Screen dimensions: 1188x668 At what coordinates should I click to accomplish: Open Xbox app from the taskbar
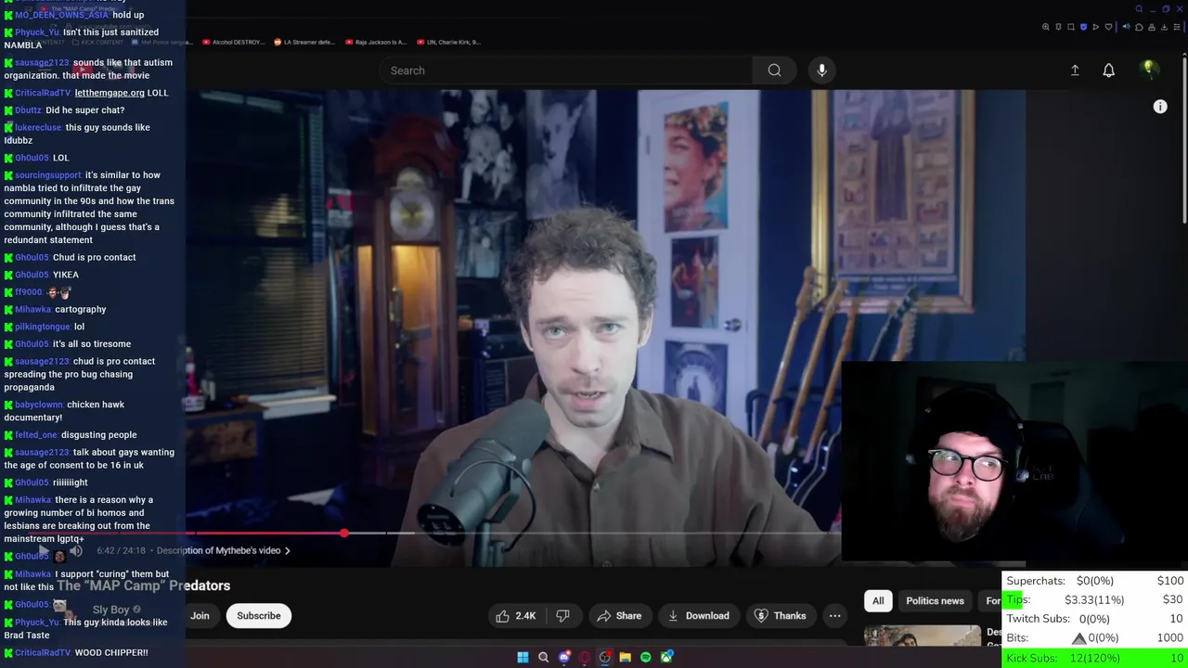666,658
